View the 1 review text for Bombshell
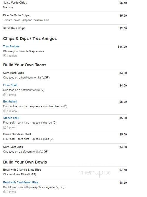 [x=12, y=111]
